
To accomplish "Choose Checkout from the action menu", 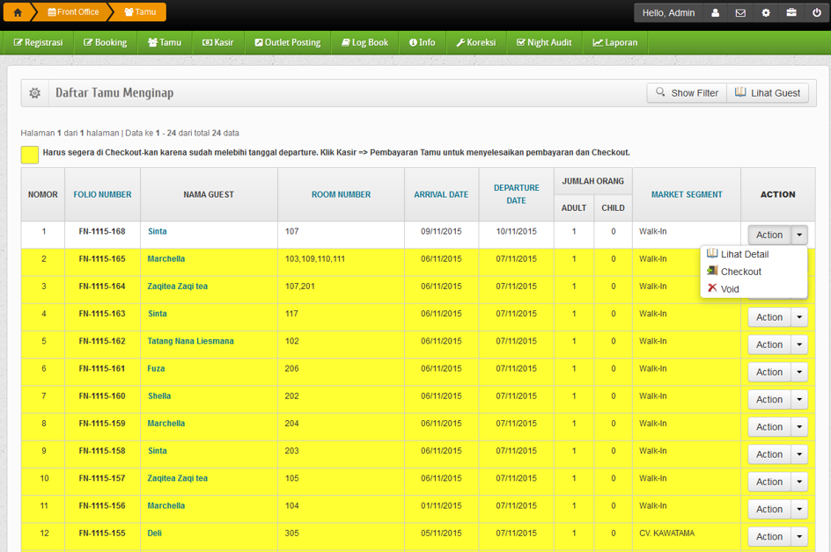I will point(740,272).
